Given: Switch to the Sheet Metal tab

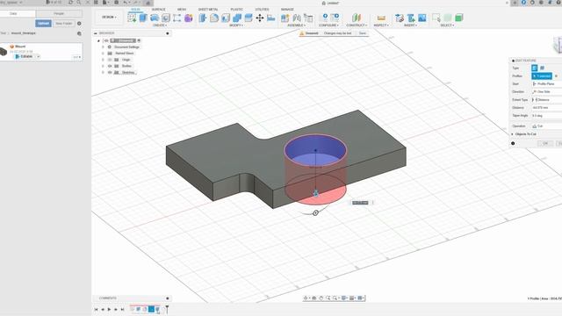Looking at the screenshot, I should click(x=208, y=10).
